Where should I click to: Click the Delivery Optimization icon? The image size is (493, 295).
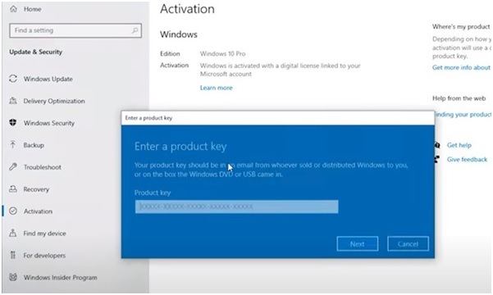tap(13, 101)
